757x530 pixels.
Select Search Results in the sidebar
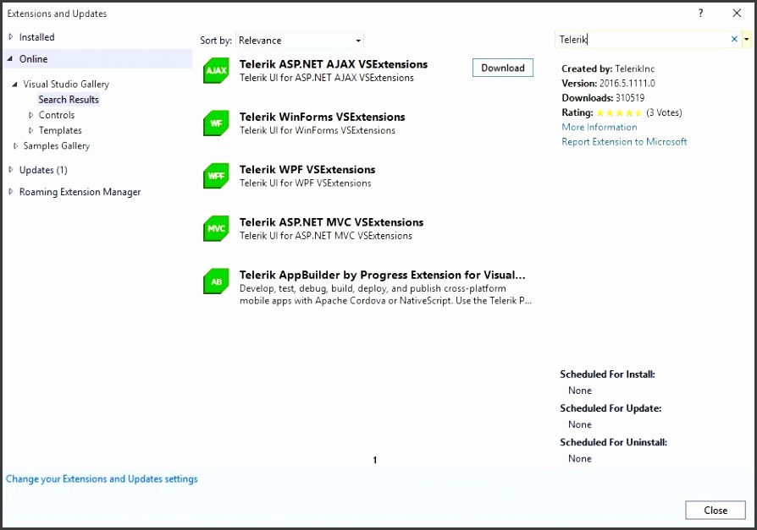click(x=69, y=99)
